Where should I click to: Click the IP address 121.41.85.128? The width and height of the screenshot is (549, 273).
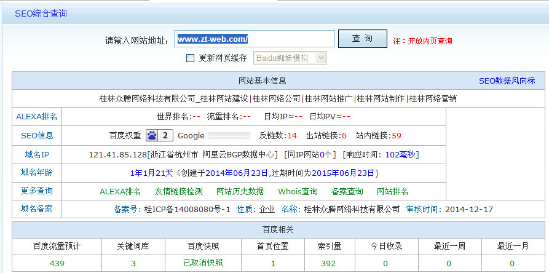point(117,154)
